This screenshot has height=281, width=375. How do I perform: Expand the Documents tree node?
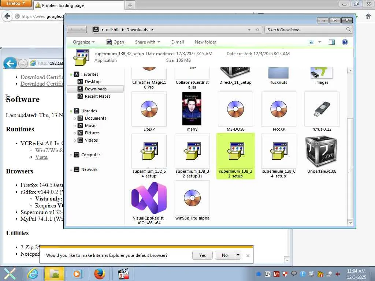[x=75, y=119]
